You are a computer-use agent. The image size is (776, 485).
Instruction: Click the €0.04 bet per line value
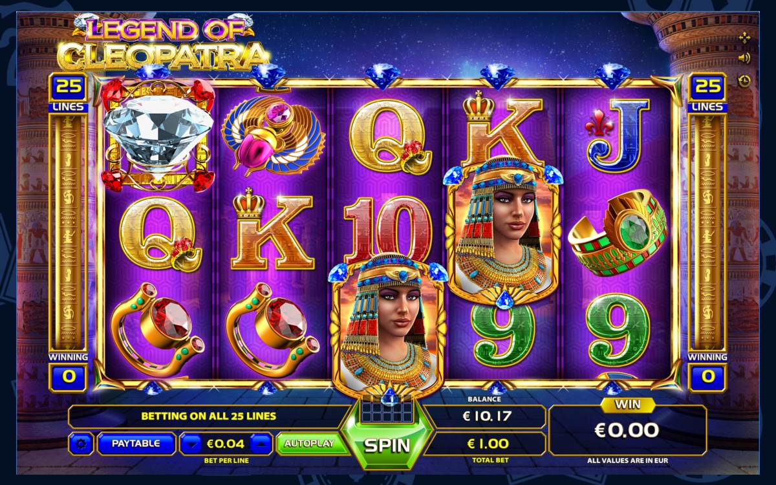pyautogui.click(x=226, y=444)
